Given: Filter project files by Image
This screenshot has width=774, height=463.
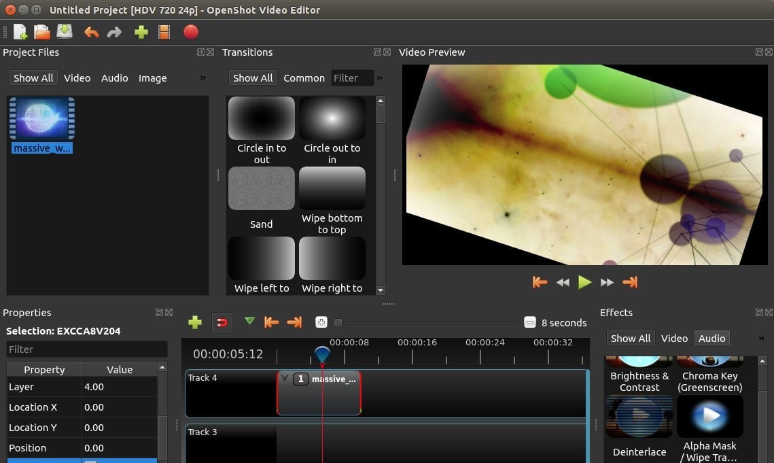Looking at the screenshot, I should 152,78.
